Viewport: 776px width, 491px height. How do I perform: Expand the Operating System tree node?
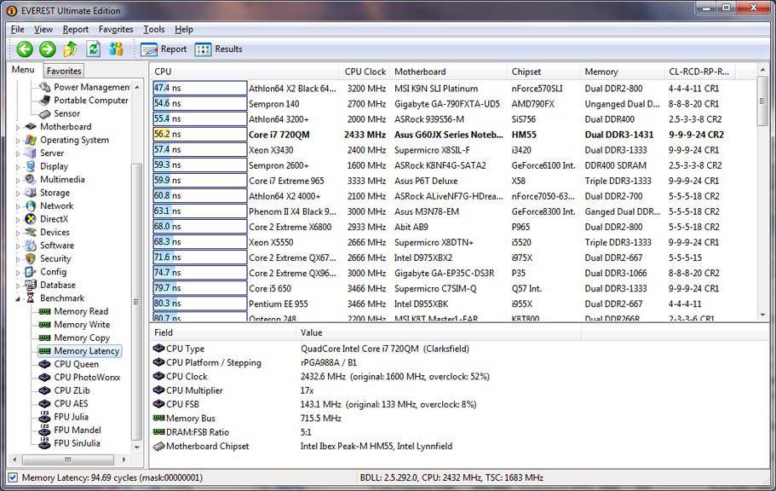click(x=18, y=141)
